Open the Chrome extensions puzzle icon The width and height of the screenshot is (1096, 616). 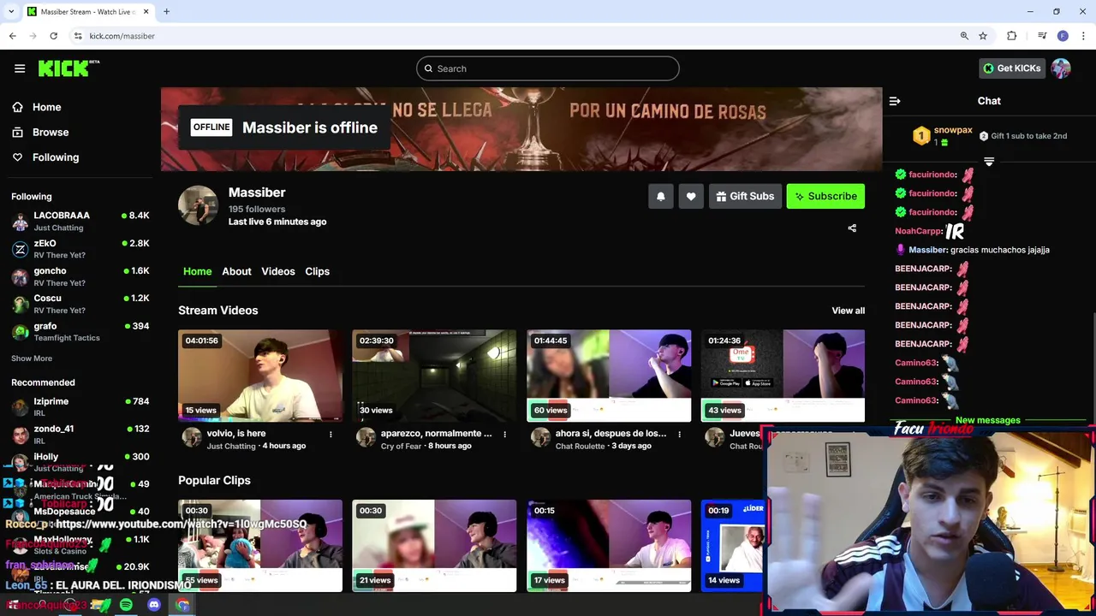1011,36
